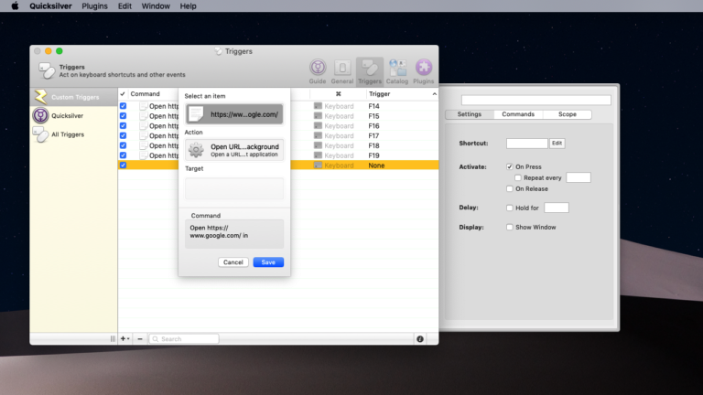Image resolution: width=703 pixels, height=395 pixels.
Task: Click the info button in the bottom bar
Action: (420, 338)
